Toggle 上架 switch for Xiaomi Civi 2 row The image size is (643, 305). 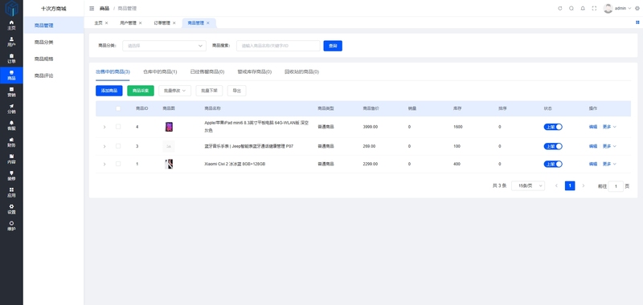[x=553, y=164]
